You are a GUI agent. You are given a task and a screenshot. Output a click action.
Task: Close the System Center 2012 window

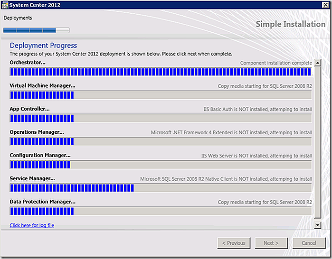[325, 5]
